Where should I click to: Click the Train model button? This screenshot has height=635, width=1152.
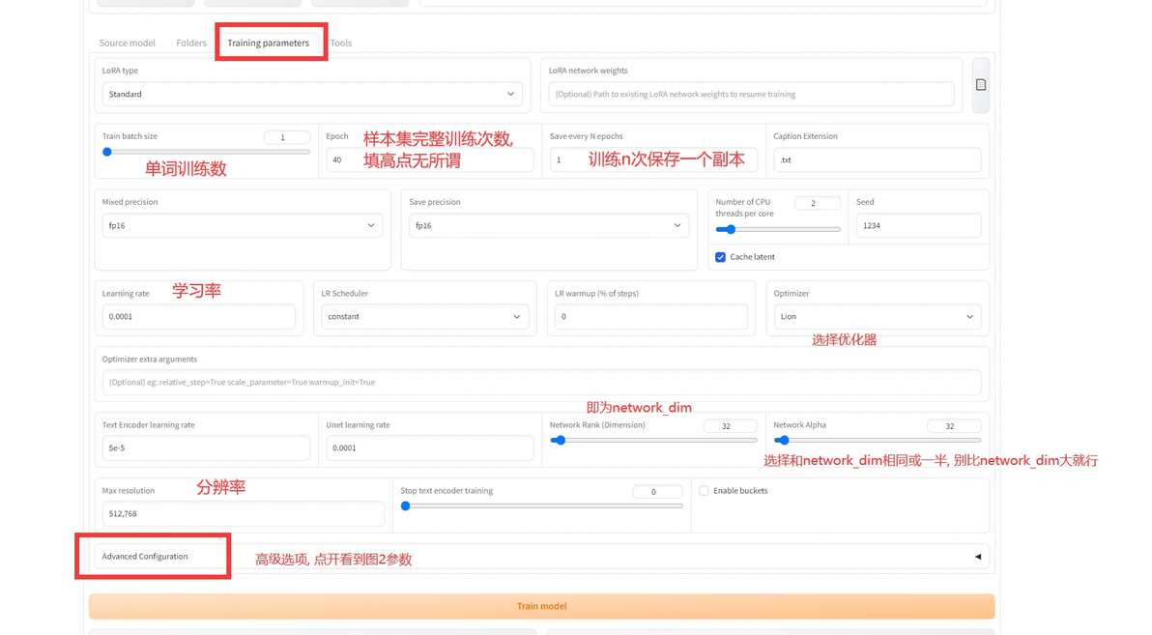coord(541,606)
